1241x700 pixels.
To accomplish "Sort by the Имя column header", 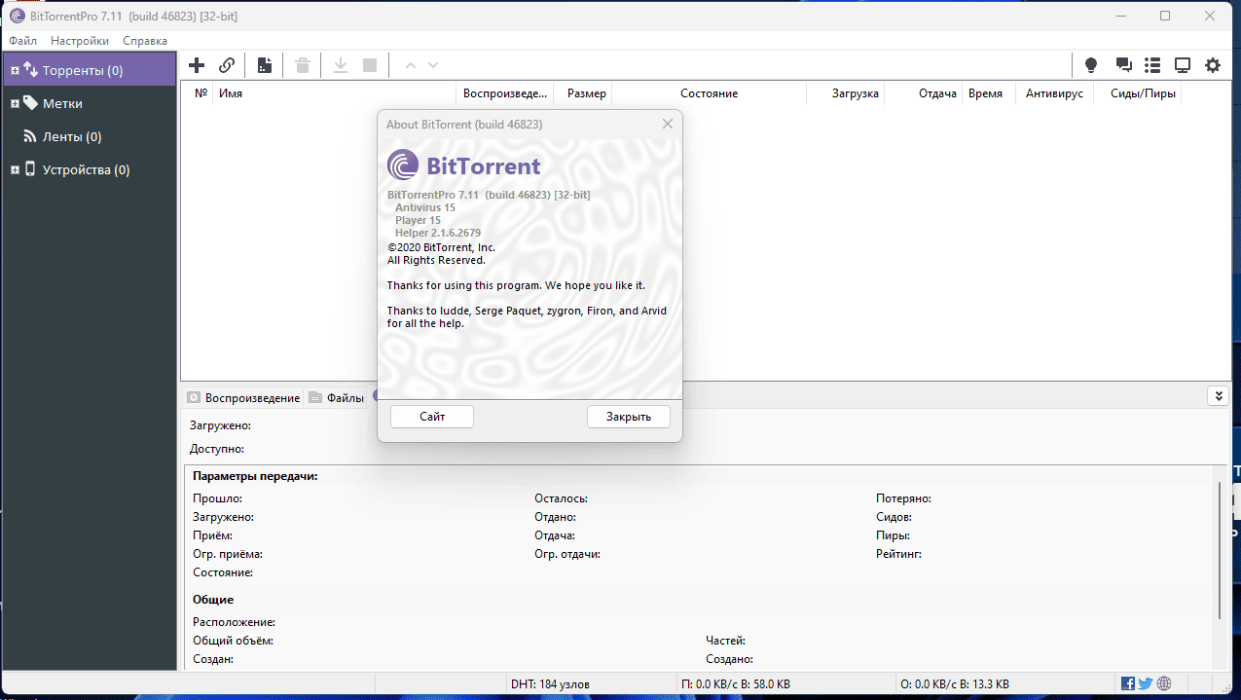I will click(335, 93).
